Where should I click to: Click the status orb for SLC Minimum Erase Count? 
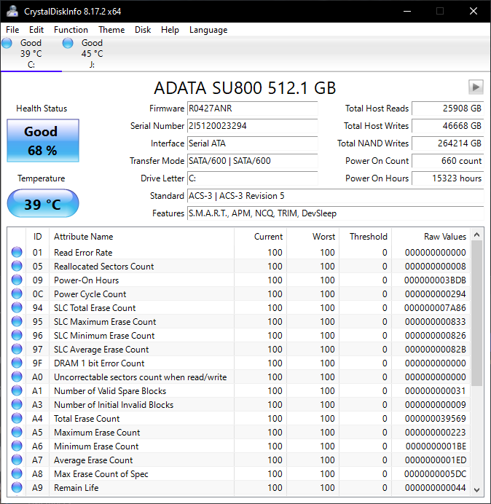(x=17, y=335)
